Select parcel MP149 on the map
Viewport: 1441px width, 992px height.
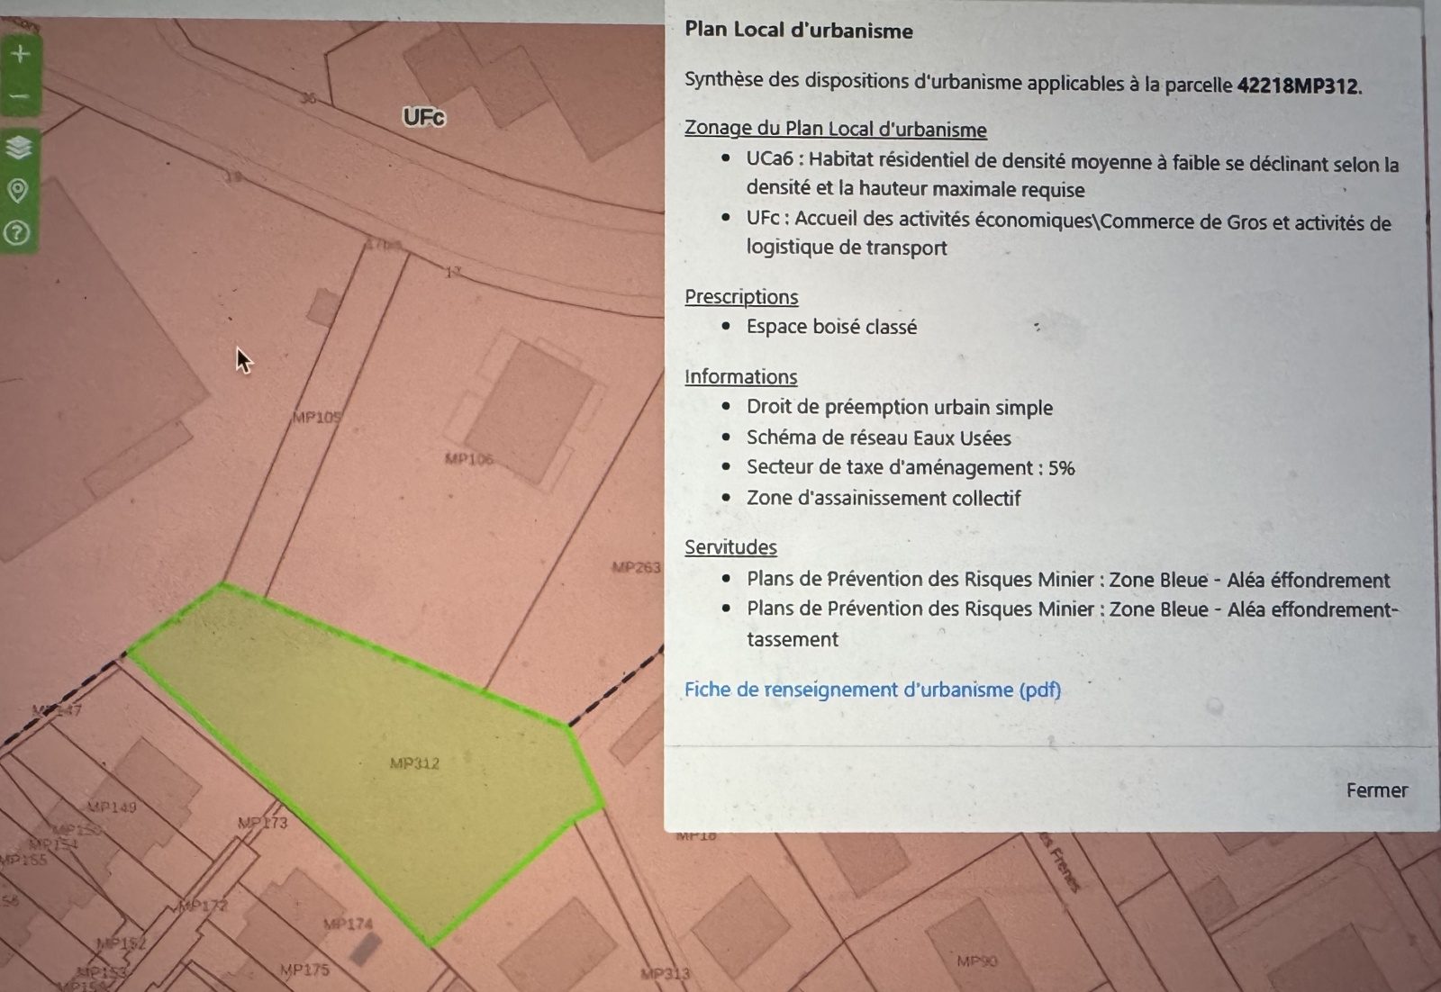[x=113, y=807]
